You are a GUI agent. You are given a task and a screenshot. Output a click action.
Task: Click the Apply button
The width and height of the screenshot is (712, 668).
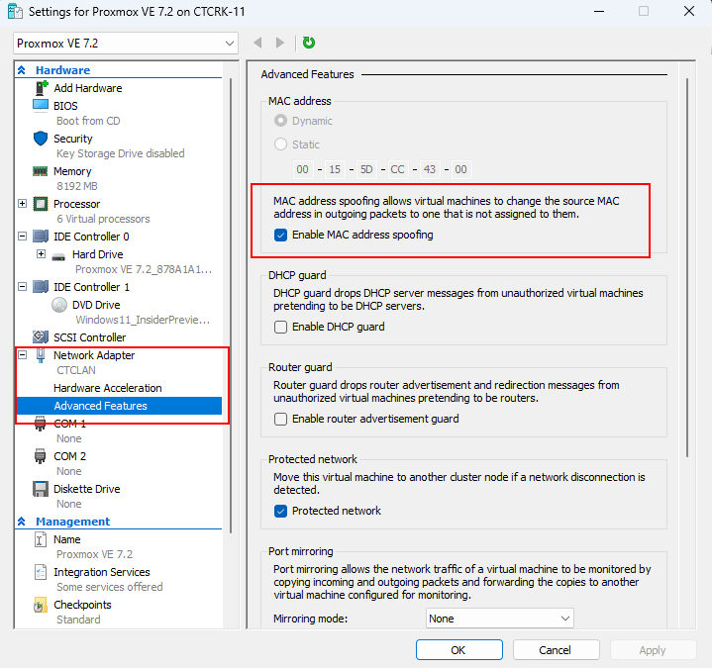pyautogui.click(x=653, y=650)
